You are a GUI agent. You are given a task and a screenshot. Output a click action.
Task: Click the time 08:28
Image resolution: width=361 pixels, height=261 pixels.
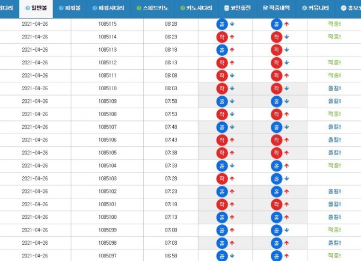click(171, 24)
